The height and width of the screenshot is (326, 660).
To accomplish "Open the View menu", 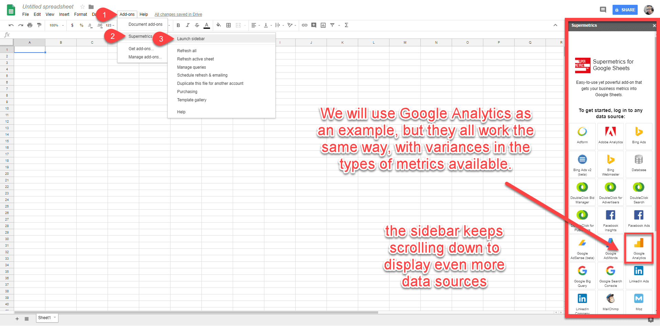I will click(50, 14).
